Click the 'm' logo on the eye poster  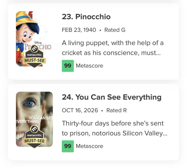tap(34, 129)
